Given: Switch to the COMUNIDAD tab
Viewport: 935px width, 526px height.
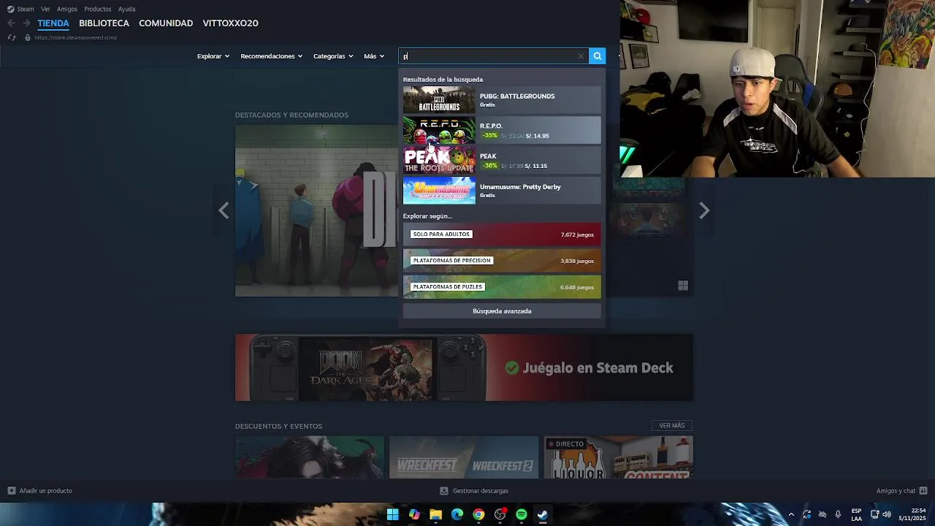Looking at the screenshot, I should (x=166, y=23).
